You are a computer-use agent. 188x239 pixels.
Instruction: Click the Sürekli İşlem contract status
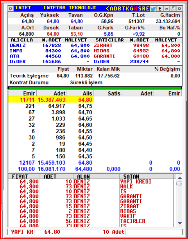point(86,82)
